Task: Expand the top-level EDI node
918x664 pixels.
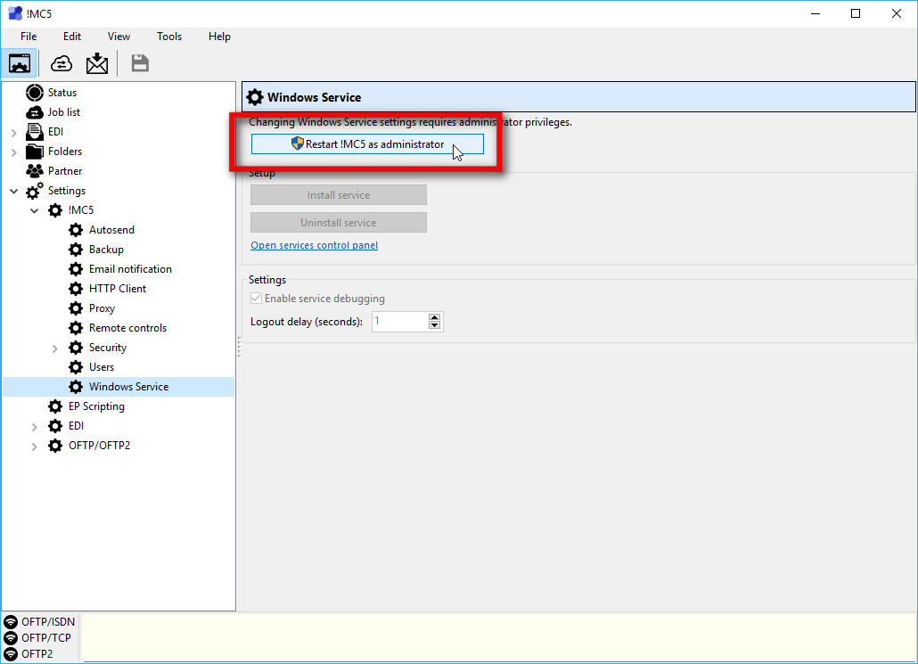Action: tap(14, 133)
